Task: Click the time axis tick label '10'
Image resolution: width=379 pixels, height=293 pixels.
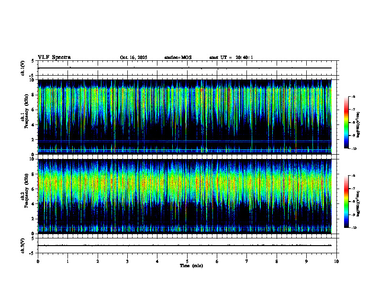Action: coord(336,261)
